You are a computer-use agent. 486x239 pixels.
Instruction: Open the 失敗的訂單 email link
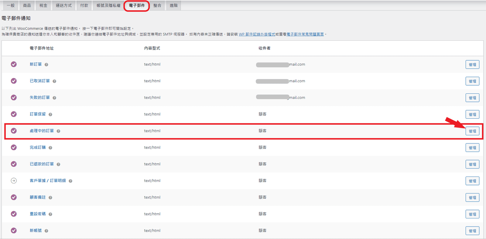(39, 98)
